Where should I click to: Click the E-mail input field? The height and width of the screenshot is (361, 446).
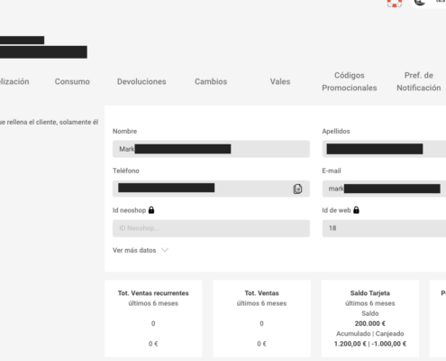click(384, 189)
